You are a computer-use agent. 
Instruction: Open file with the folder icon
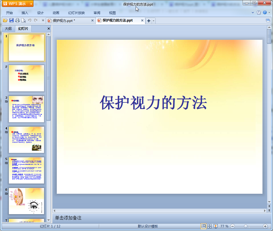(x=5, y=20)
